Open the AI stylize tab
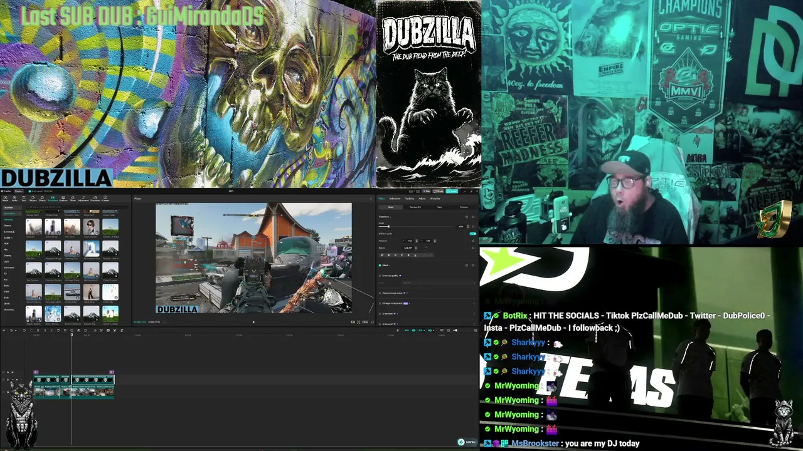This screenshot has width=803, height=451. 435,199
